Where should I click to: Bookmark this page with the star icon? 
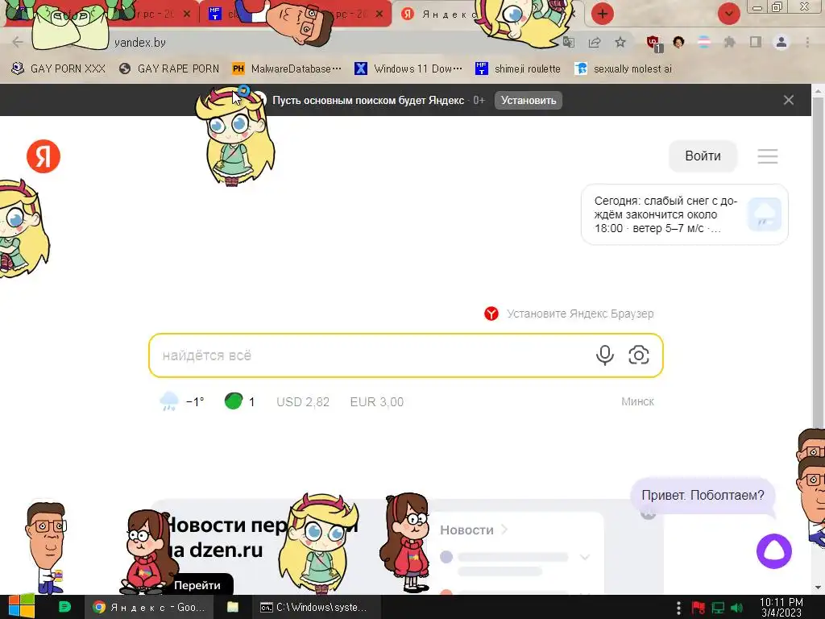click(620, 42)
